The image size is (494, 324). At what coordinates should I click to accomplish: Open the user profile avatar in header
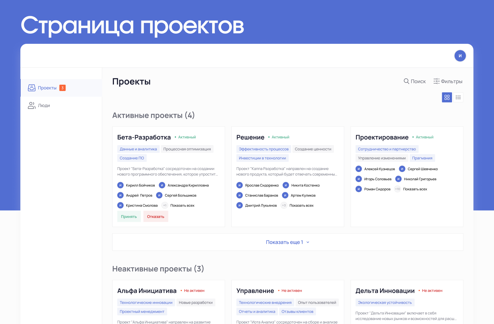[460, 56]
